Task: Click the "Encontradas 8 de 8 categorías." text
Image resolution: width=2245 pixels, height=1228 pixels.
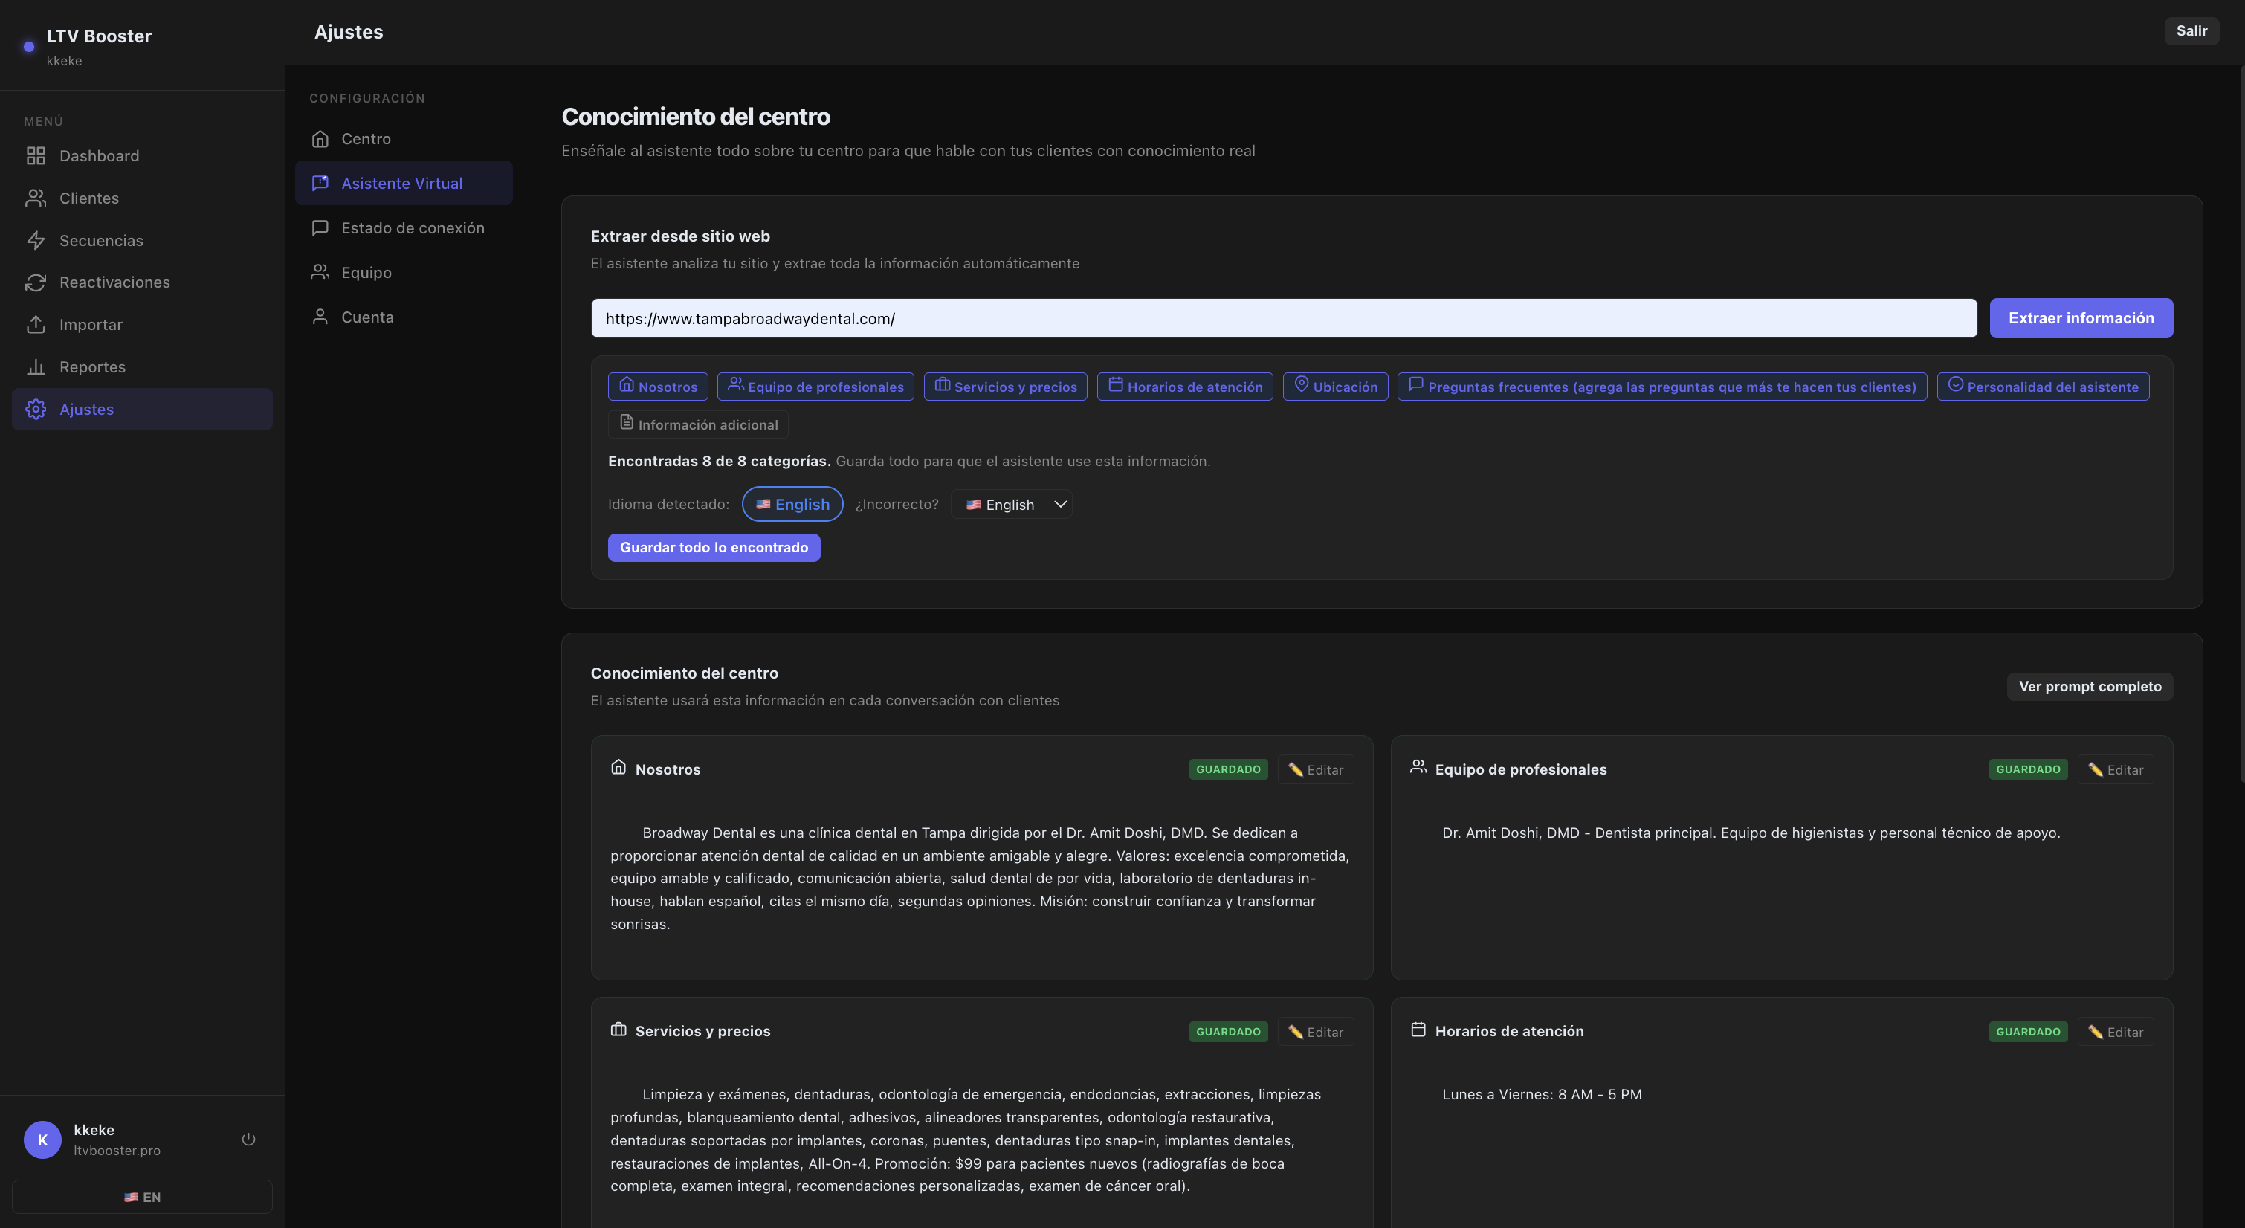Action: click(719, 461)
